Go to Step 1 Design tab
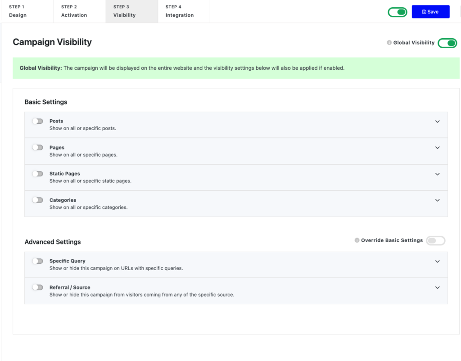The width and height of the screenshot is (461, 361). pos(27,11)
